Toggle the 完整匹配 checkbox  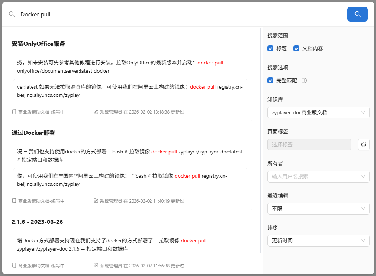[270, 80]
